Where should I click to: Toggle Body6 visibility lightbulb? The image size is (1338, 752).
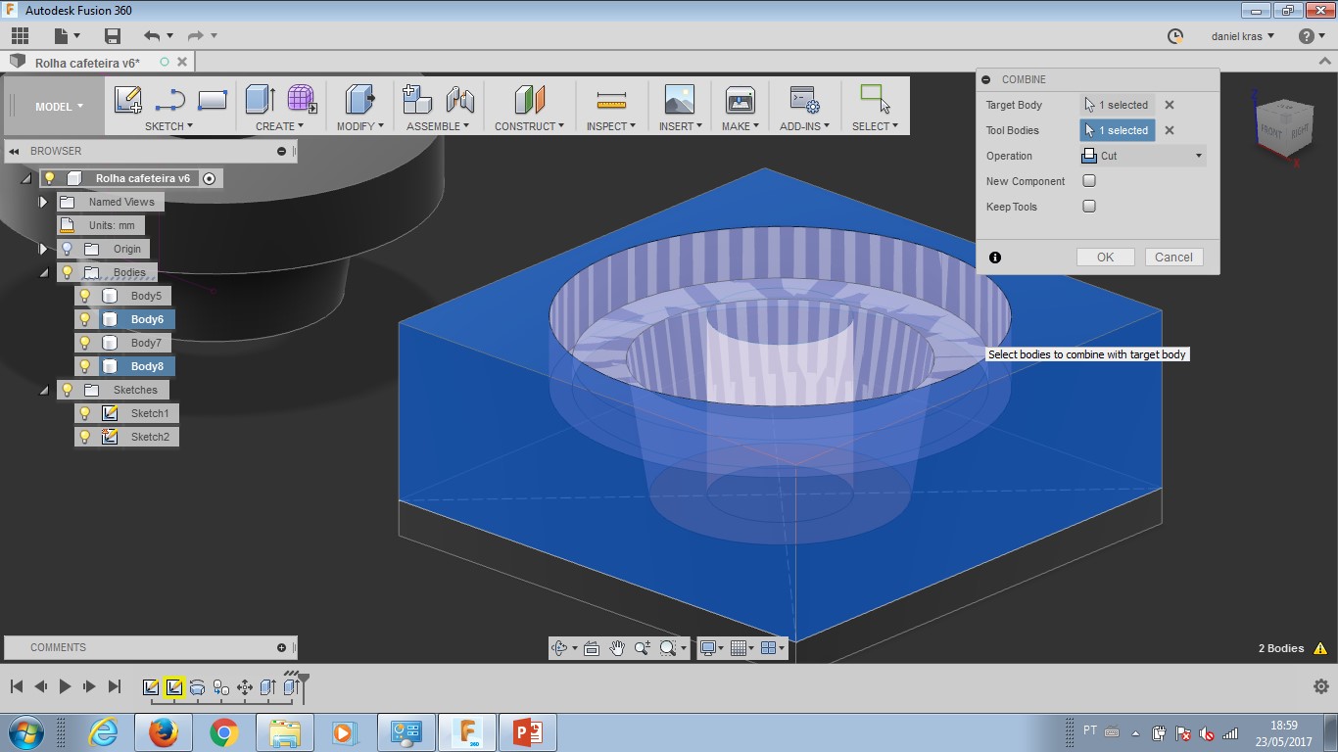pos(85,319)
